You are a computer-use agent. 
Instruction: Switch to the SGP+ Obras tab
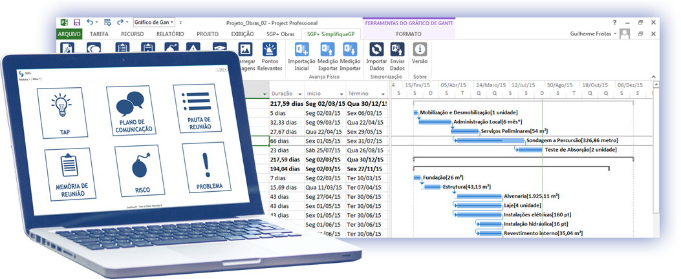pos(281,34)
